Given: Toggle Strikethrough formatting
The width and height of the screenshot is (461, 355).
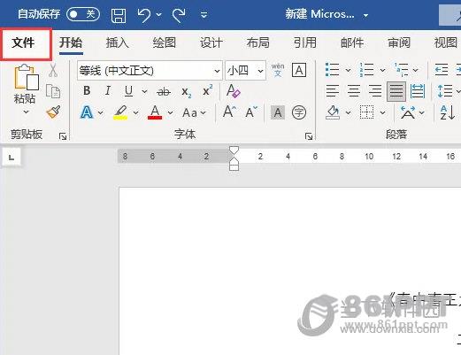Looking at the screenshot, I should click(164, 92).
